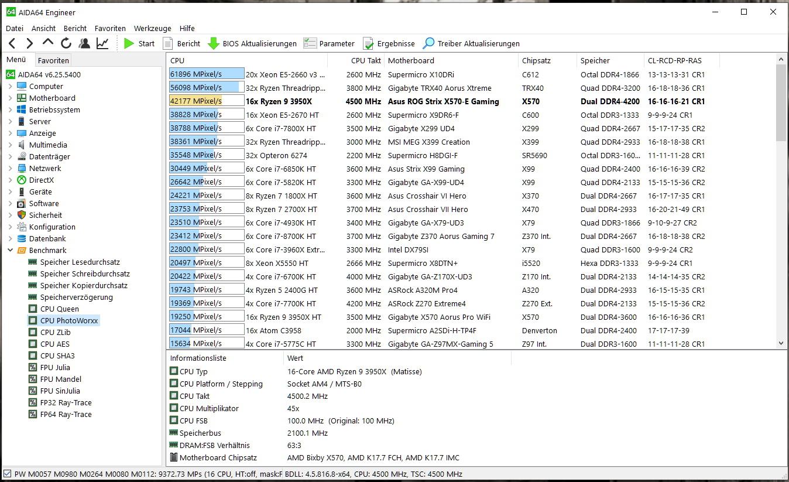
Task: Select FPU Mandel benchmark
Action: tap(60, 379)
